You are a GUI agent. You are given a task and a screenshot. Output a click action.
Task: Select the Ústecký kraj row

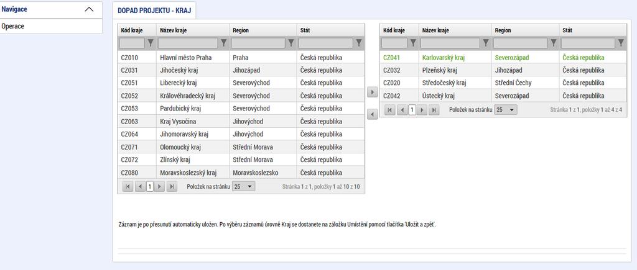(x=503, y=96)
